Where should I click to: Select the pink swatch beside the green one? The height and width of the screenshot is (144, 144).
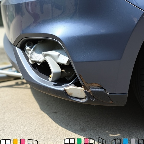pos(86,141)
